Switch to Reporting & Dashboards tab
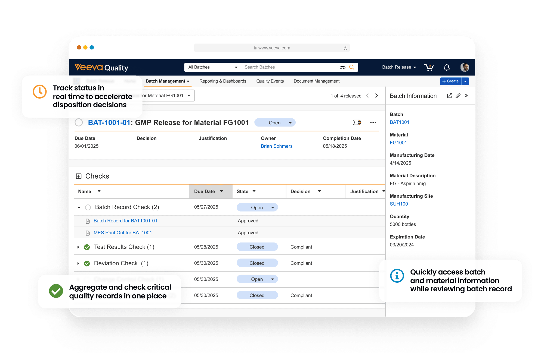This screenshot has width=544, height=353. coord(223,81)
